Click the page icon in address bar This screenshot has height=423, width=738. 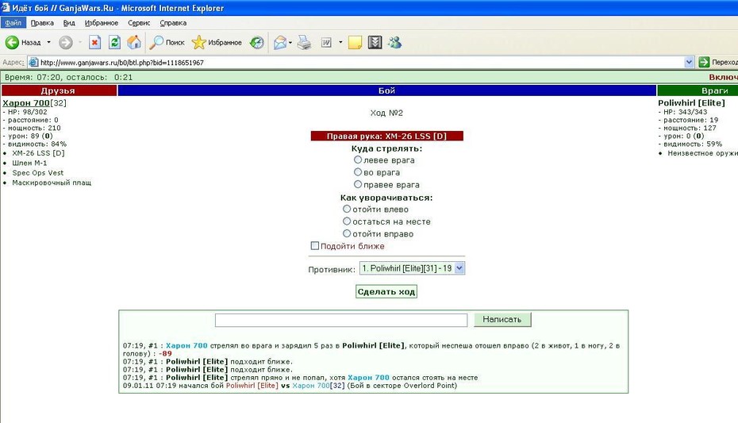pos(33,62)
